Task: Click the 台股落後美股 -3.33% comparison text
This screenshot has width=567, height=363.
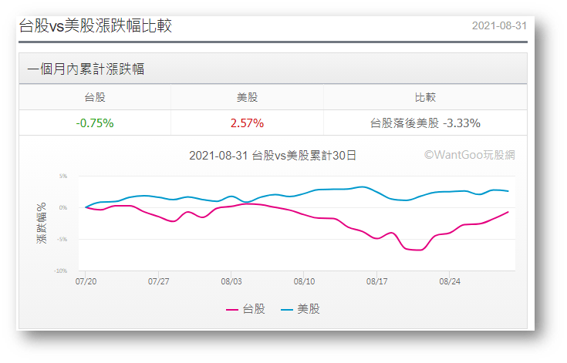Action: (425, 123)
